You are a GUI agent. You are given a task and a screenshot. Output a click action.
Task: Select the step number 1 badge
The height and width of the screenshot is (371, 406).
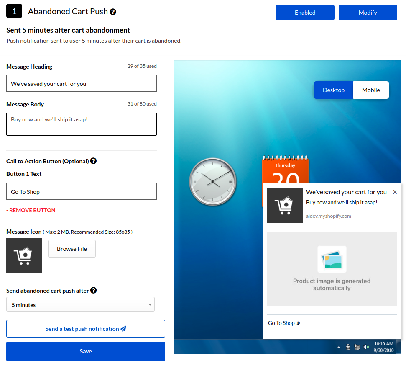(x=14, y=11)
